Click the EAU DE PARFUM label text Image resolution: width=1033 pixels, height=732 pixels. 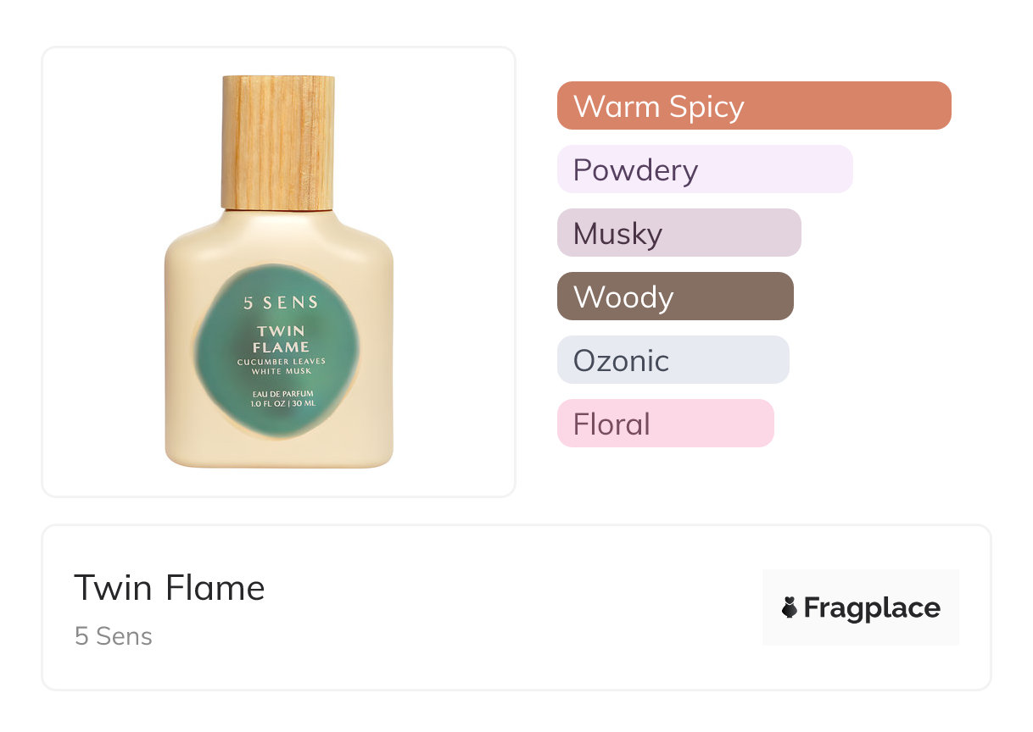[x=282, y=394]
